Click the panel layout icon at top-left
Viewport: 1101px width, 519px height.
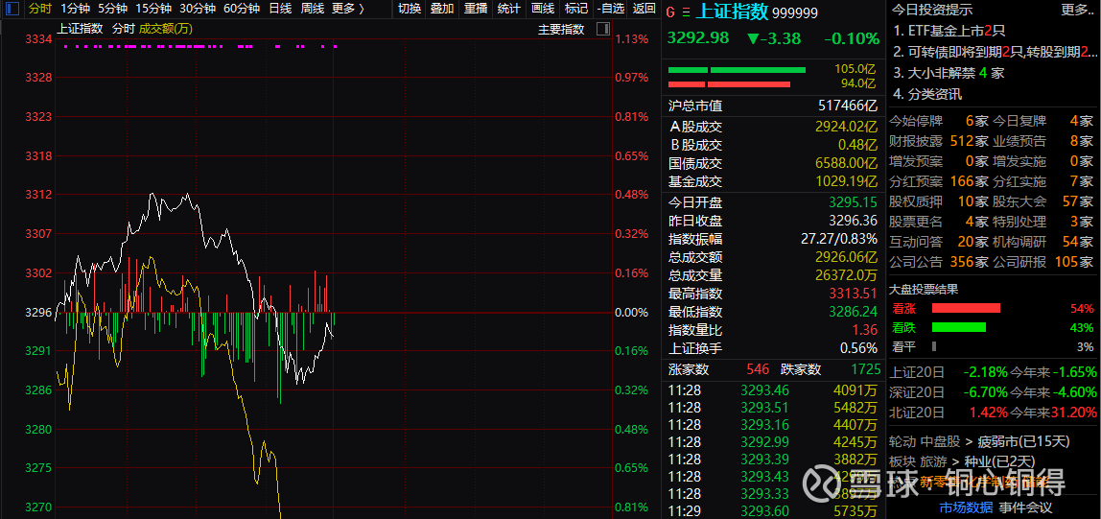(11, 9)
